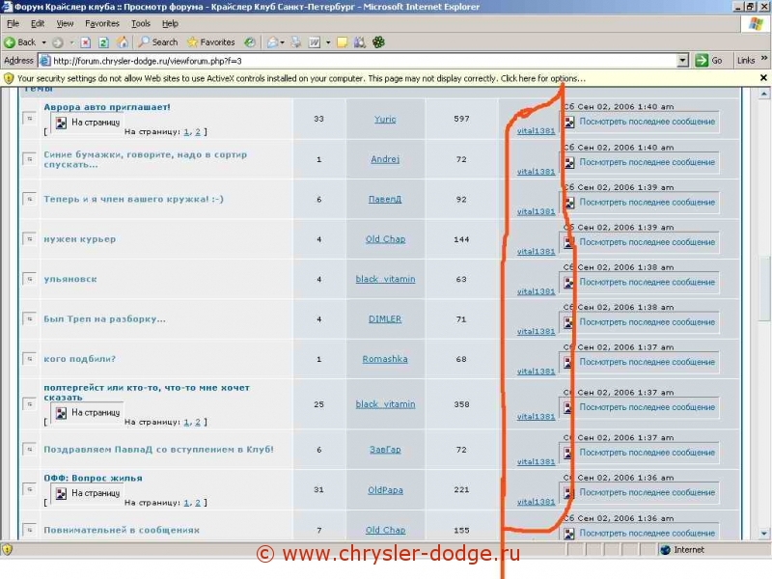Screen dimensions: 772x579
Task: Open topic Повнимательней в сообщениях
Action: click(122, 530)
